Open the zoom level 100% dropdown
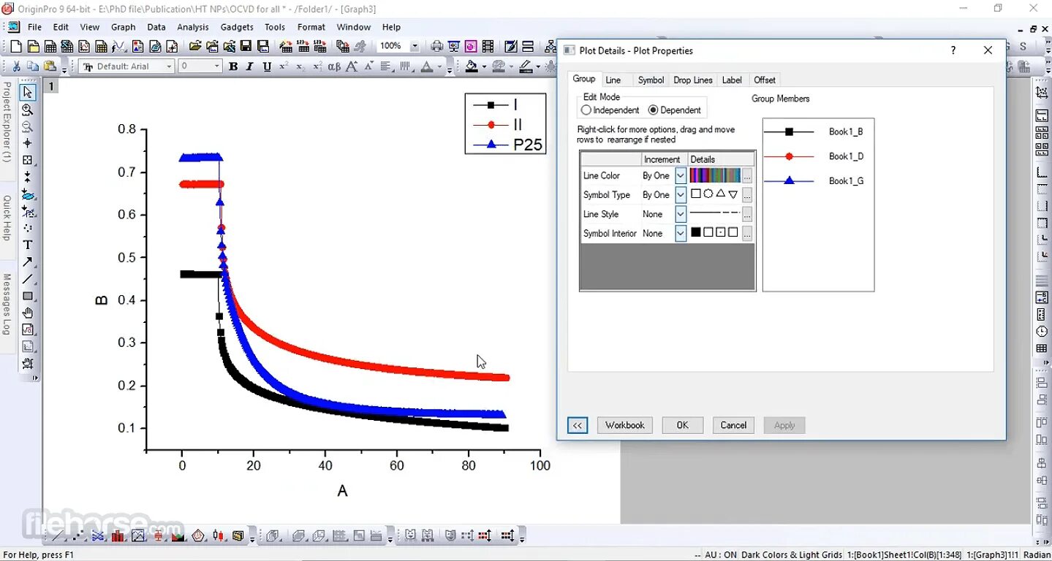Image resolution: width=1052 pixels, height=561 pixels. (x=415, y=46)
